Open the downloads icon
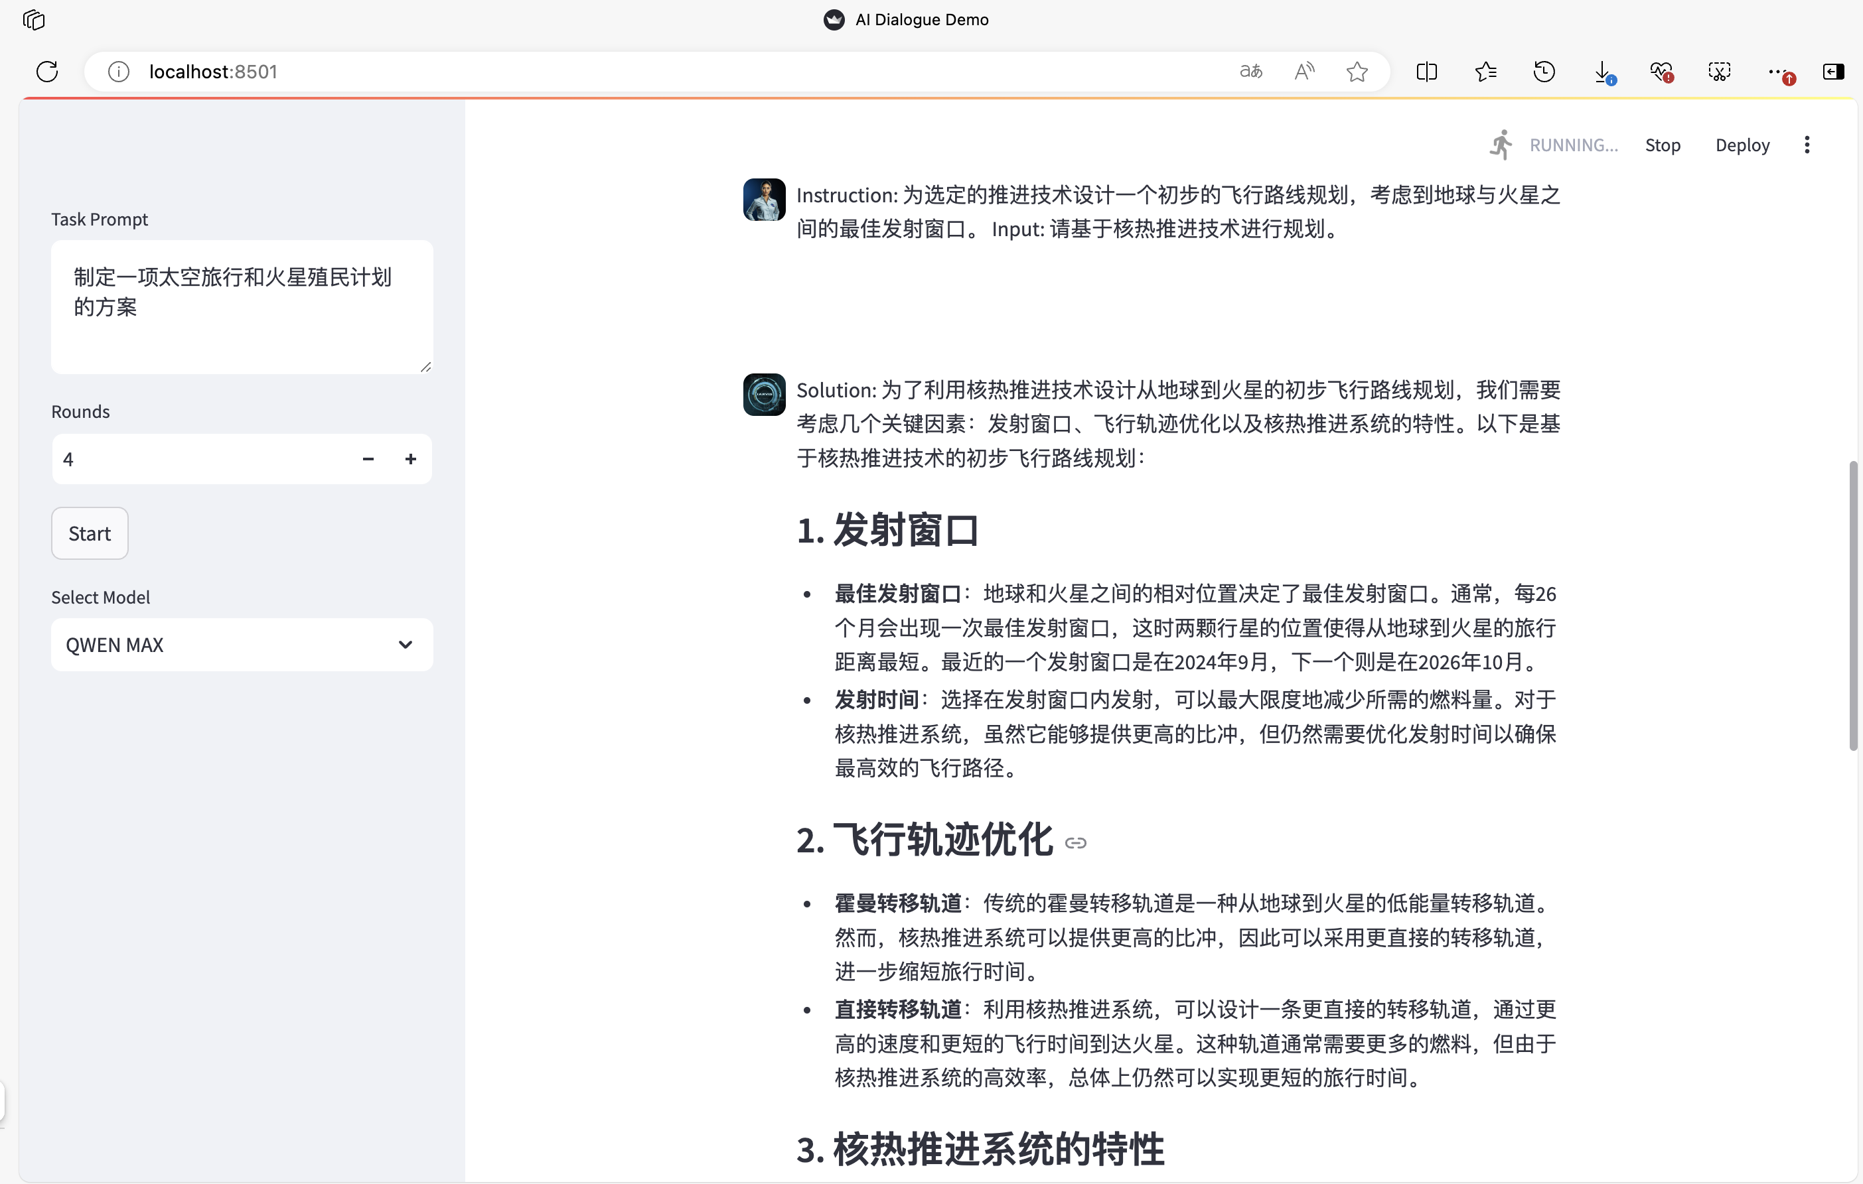Viewport: 1863px width, 1184px height. (1603, 72)
